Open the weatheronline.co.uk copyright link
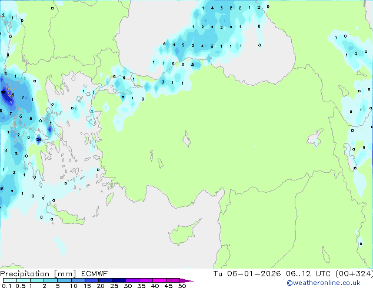Viewport: 373px width, 288px height. pos(324,283)
